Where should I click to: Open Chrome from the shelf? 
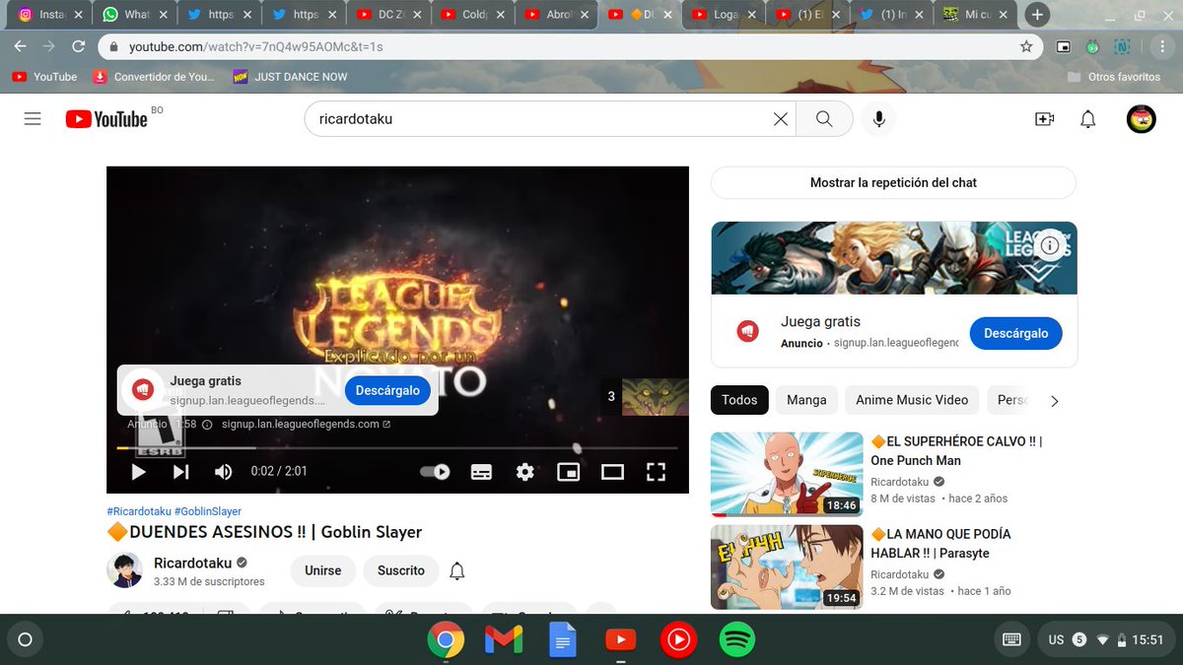tap(446, 640)
